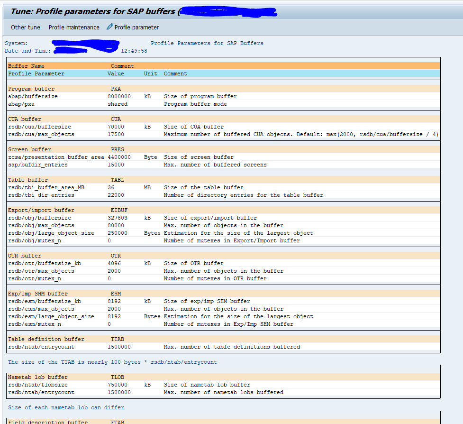
Task: Click rsdb/obj/buffersize under Export/import buffer
Action: pyautogui.click(x=39, y=218)
